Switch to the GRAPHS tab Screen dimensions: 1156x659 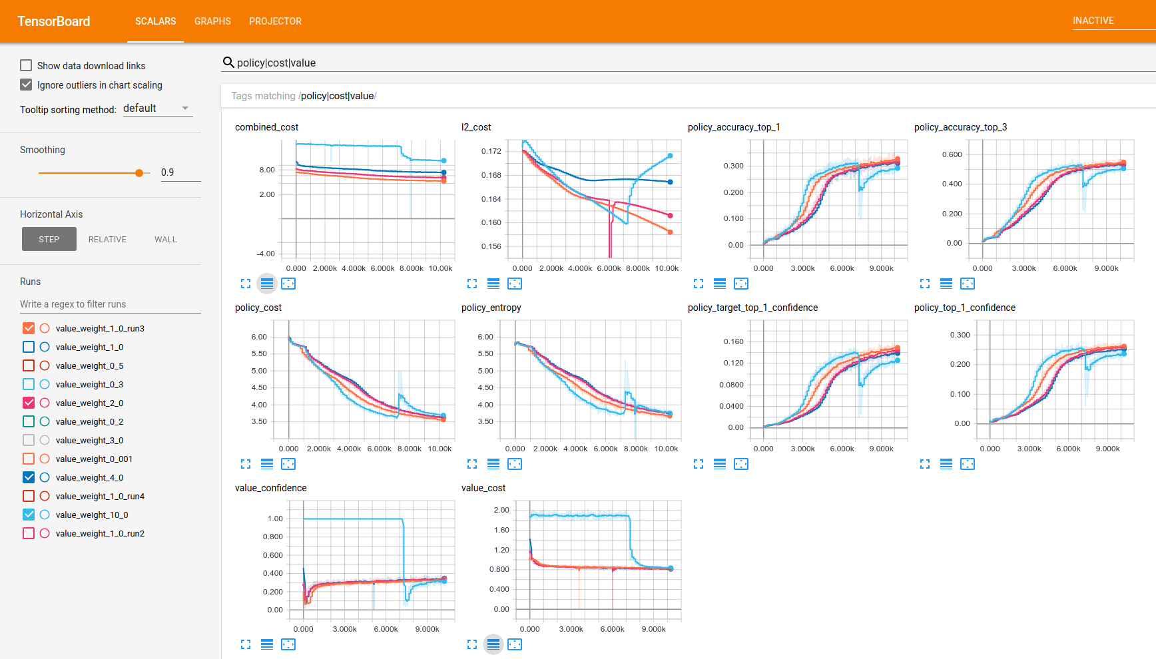pyautogui.click(x=212, y=21)
